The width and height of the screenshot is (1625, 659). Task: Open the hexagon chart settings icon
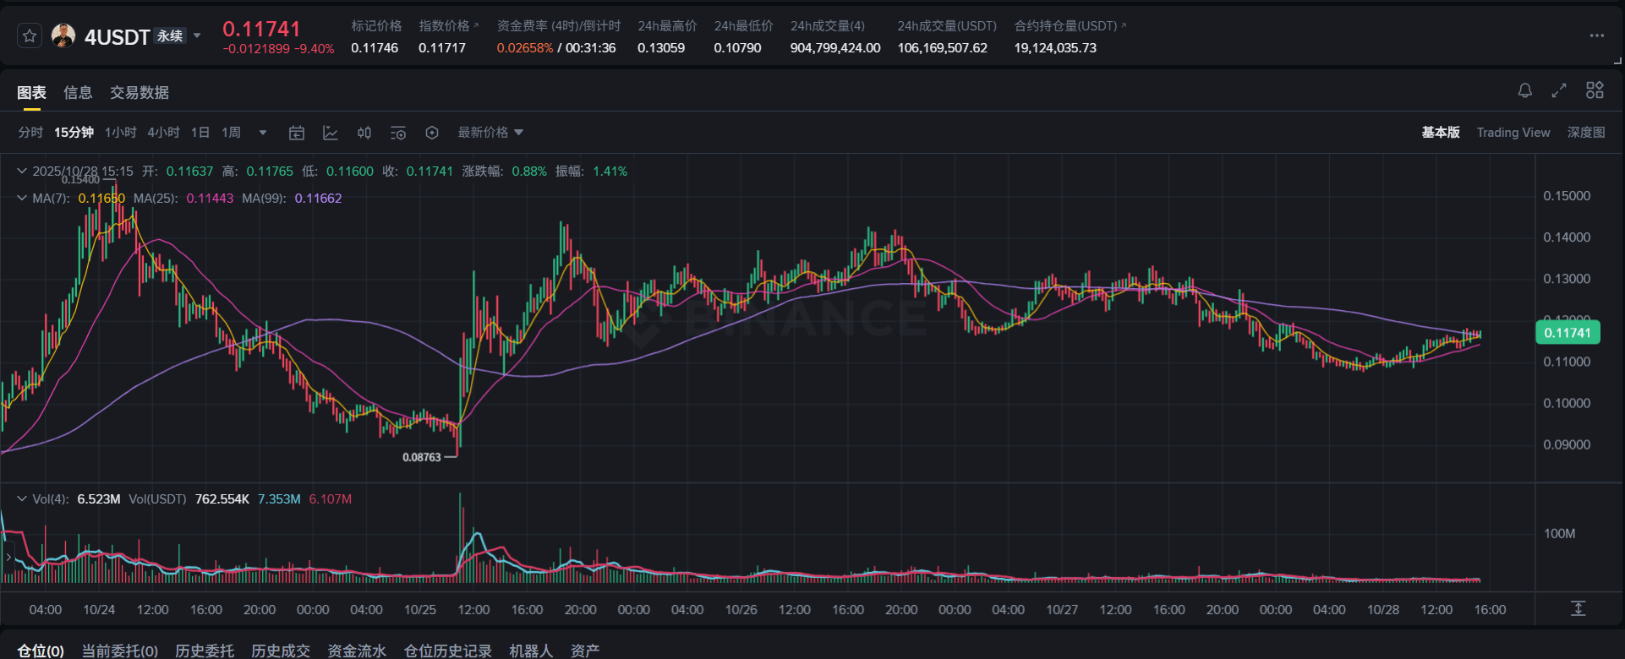(432, 133)
